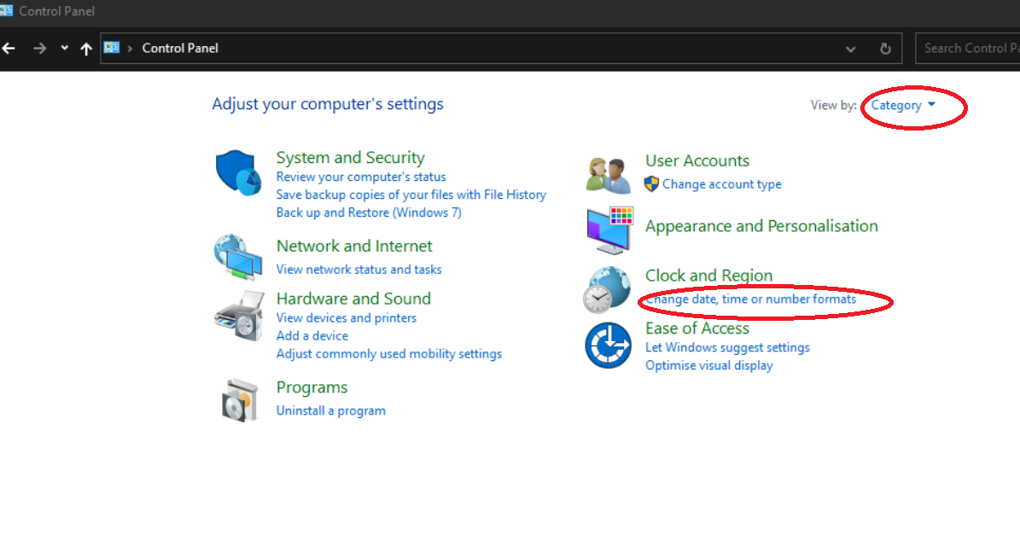The image size is (1020, 552).
Task: Open Ease of Access category
Action: pyautogui.click(x=697, y=328)
